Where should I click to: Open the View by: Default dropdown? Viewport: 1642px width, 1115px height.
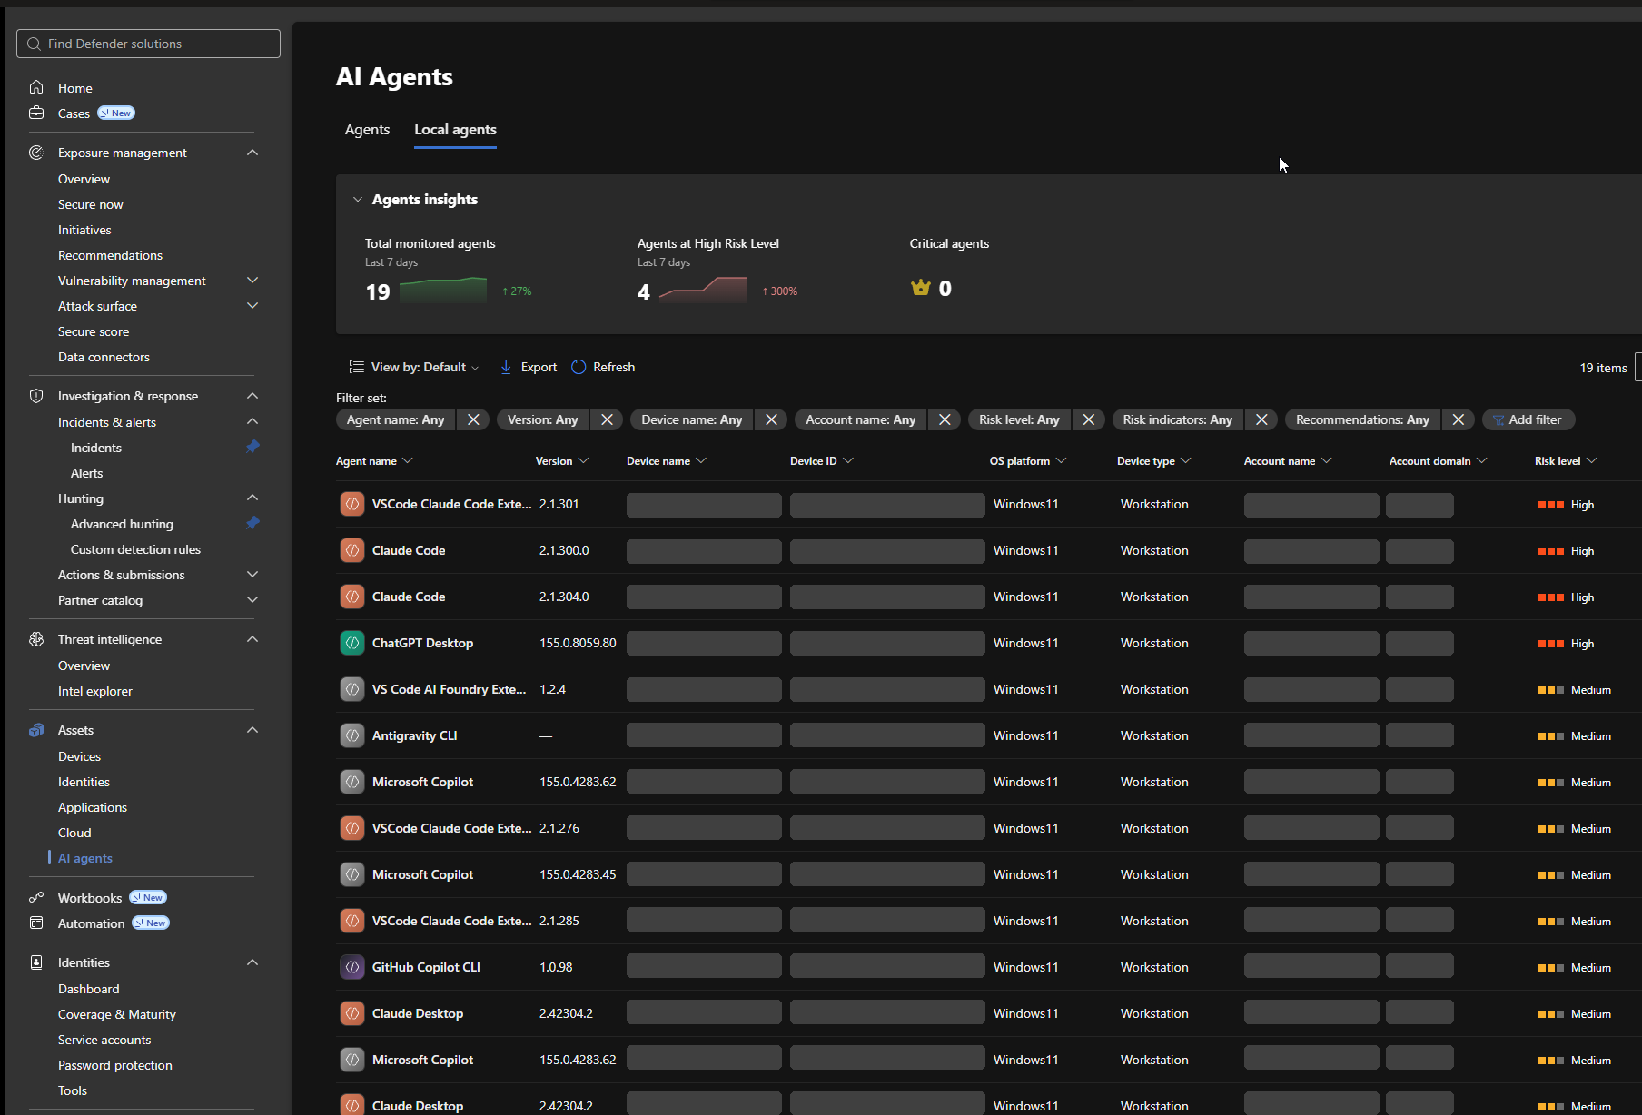[414, 367]
